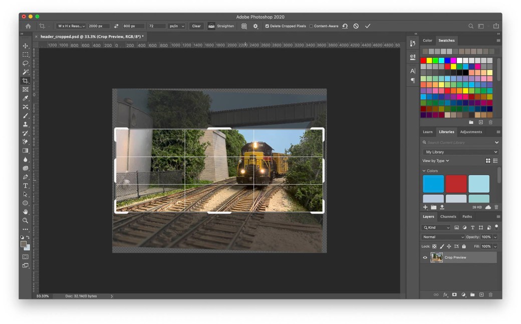Uncheck Delete Cropped Pixels
Image resolution: width=521 pixels, height=324 pixels.
point(267,26)
